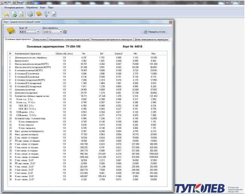Click the value 93.701 in Mx column
The height and width of the screenshot is (194, 245).
[84, 64]
